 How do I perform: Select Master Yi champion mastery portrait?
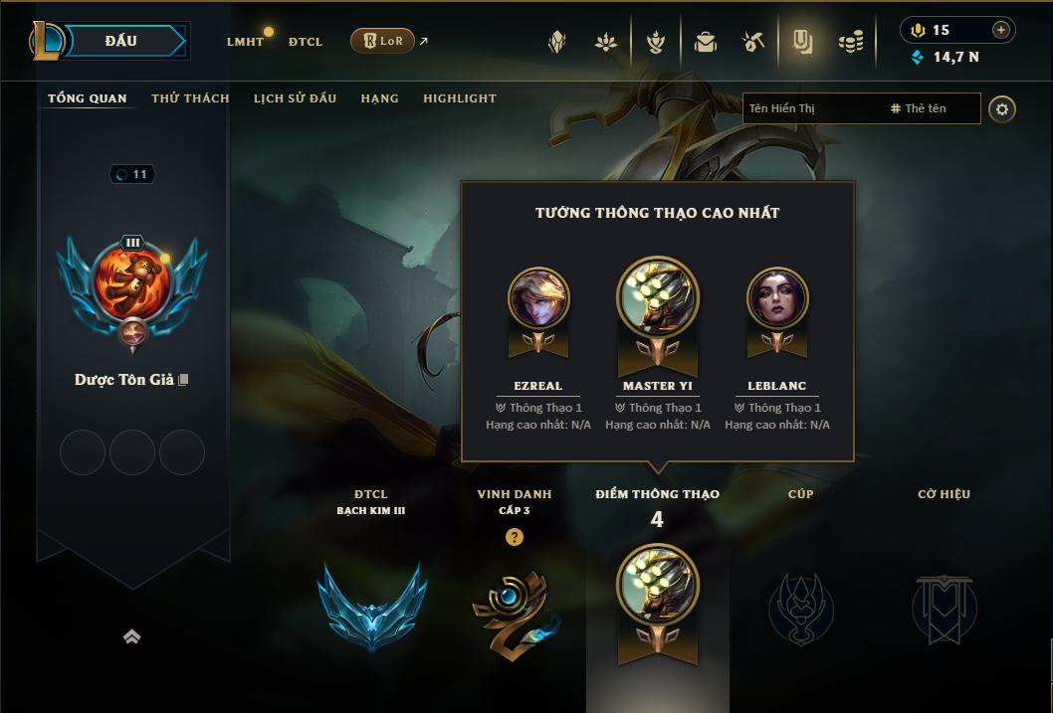tap(658, 297)
